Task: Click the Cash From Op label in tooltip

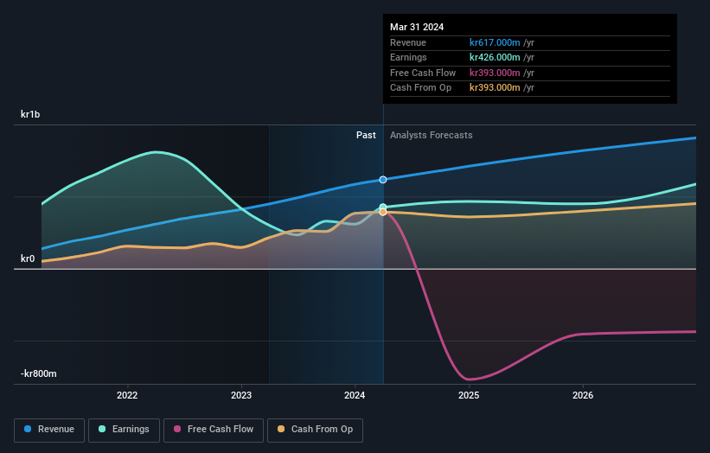Action: [x=420, y=88]
